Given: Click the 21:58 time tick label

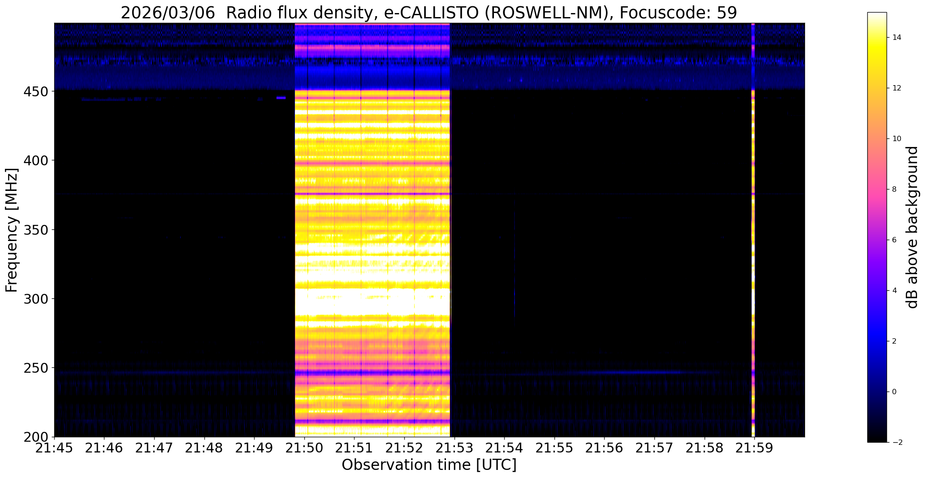Looking at the screenshot, I should tap(705, 448).
